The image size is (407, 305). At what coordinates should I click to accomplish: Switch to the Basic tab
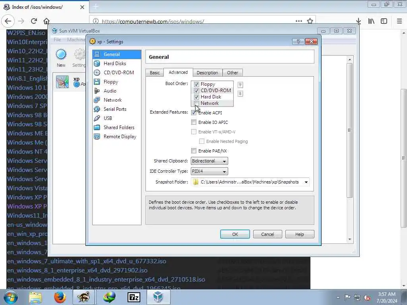pos(155,73)
